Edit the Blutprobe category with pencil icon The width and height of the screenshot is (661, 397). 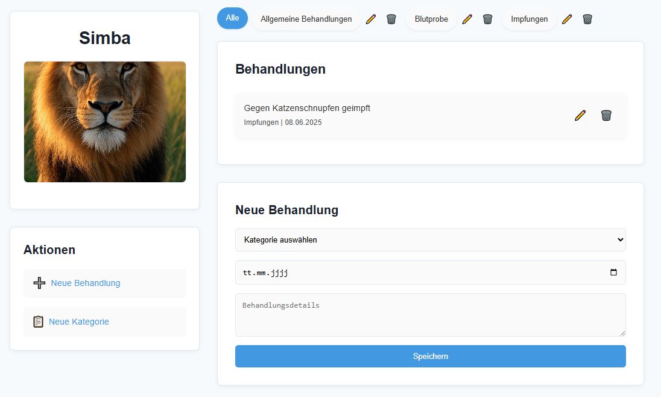tap(467, 19)
